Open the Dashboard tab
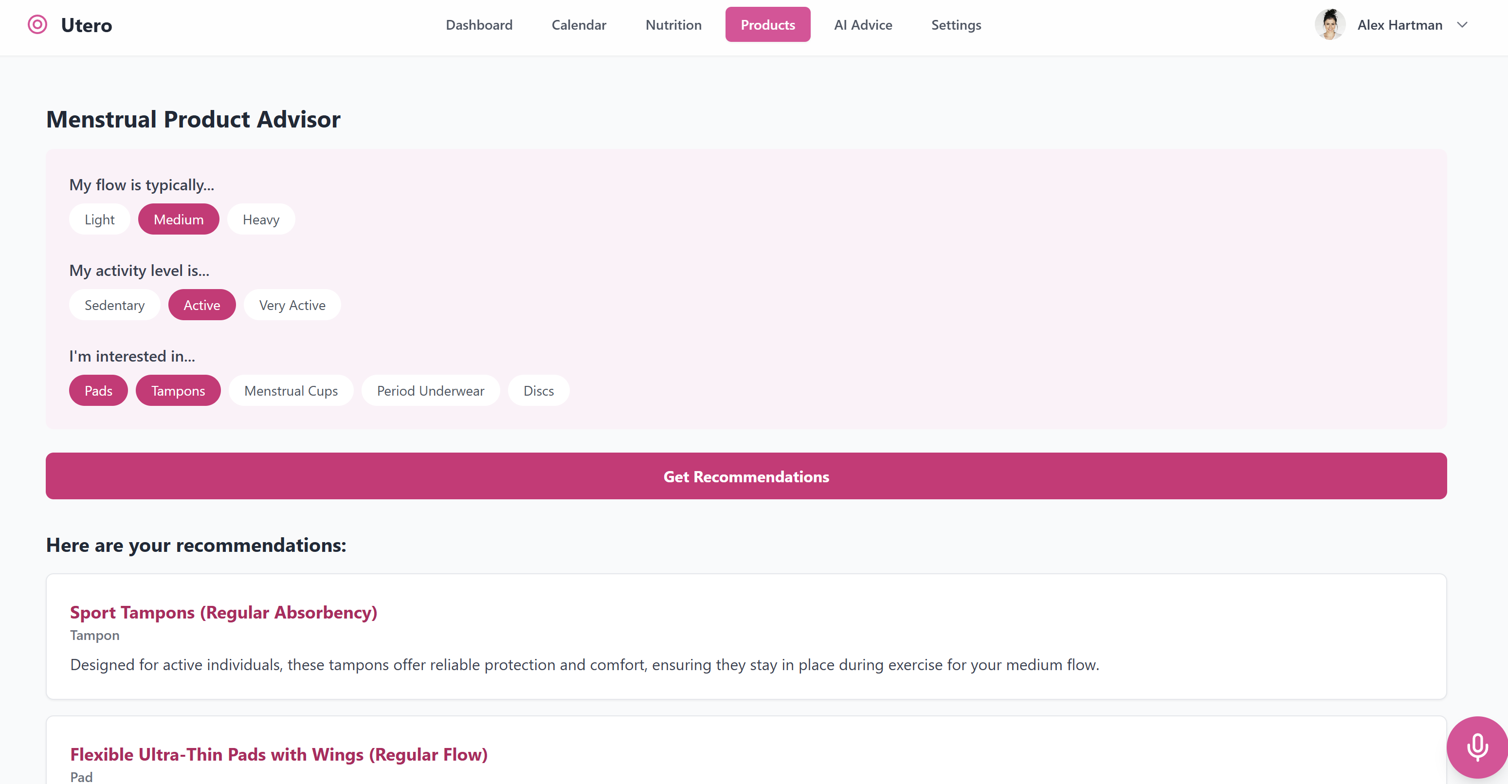This screenshot has height=784, width=1508. click(x=479, y=25)
